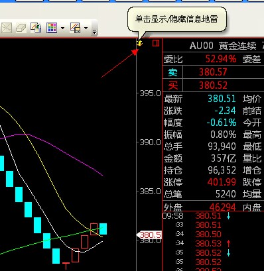Click the 总手 value 93,940
Image resolution: width=264 pixels, height=271 pixels.
[x=222, y=146]
